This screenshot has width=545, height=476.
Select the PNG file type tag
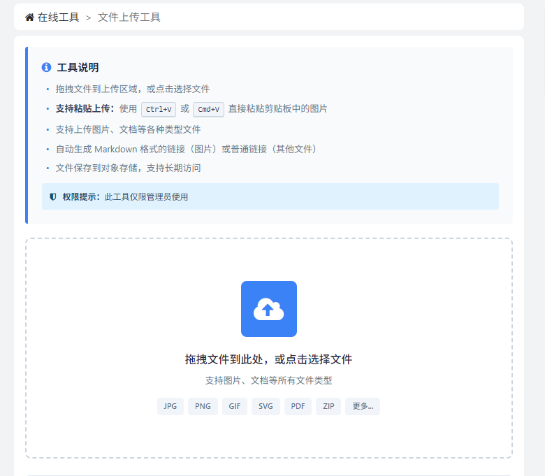203,406
